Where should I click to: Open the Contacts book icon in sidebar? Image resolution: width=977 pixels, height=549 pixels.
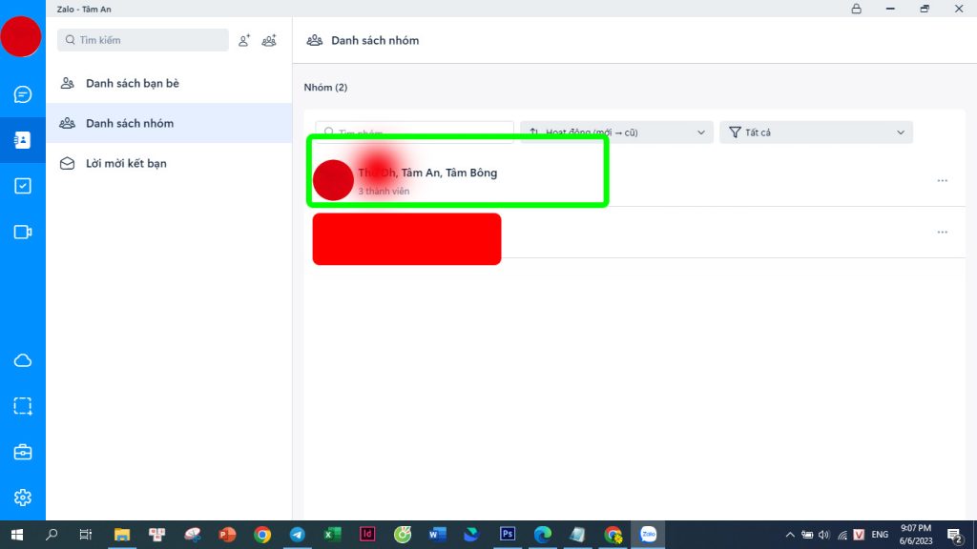click(x=23, y=140)
